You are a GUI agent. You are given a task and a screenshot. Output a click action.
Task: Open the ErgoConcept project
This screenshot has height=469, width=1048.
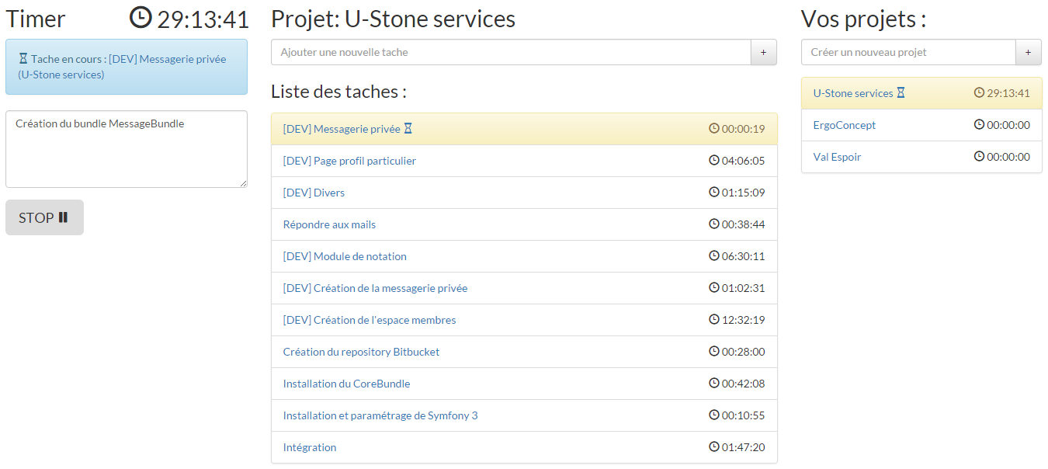coord(845,125)
